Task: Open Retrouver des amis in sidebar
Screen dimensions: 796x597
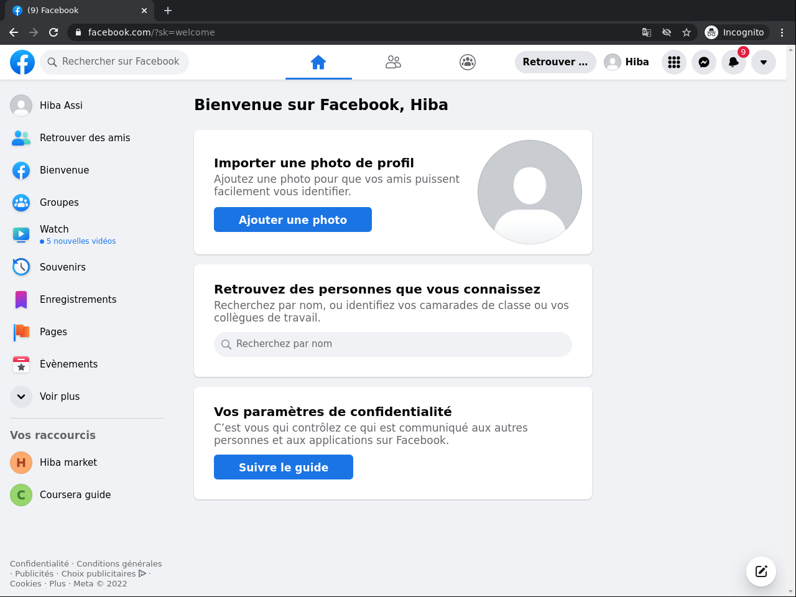Action: point(87,138)
